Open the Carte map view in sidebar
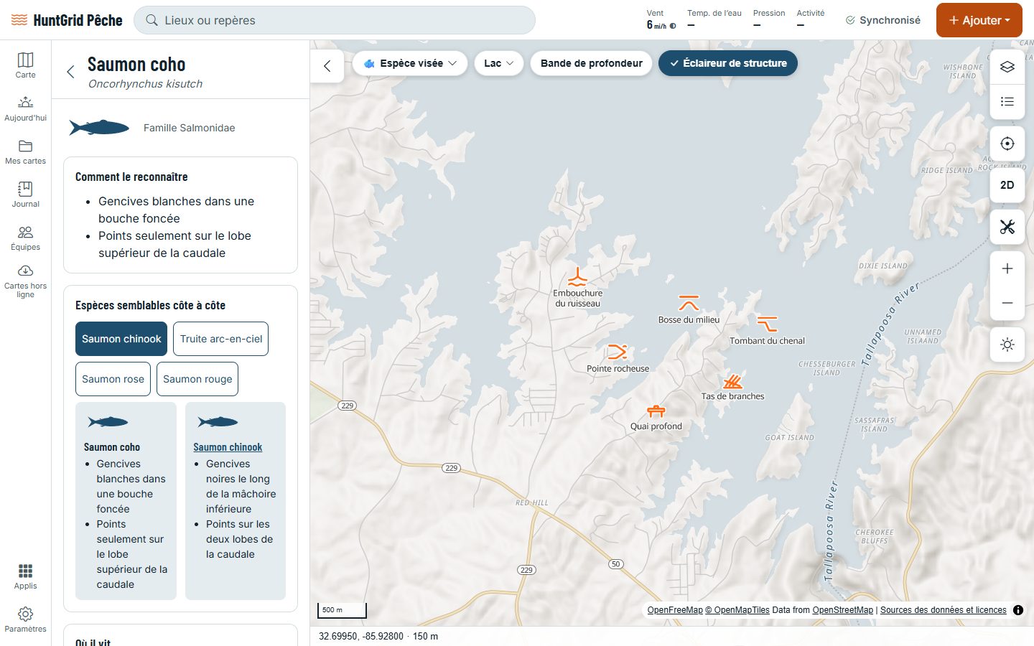Image resolution: width=1034 pixels, height=646 pixels. (x=25, y=65)
